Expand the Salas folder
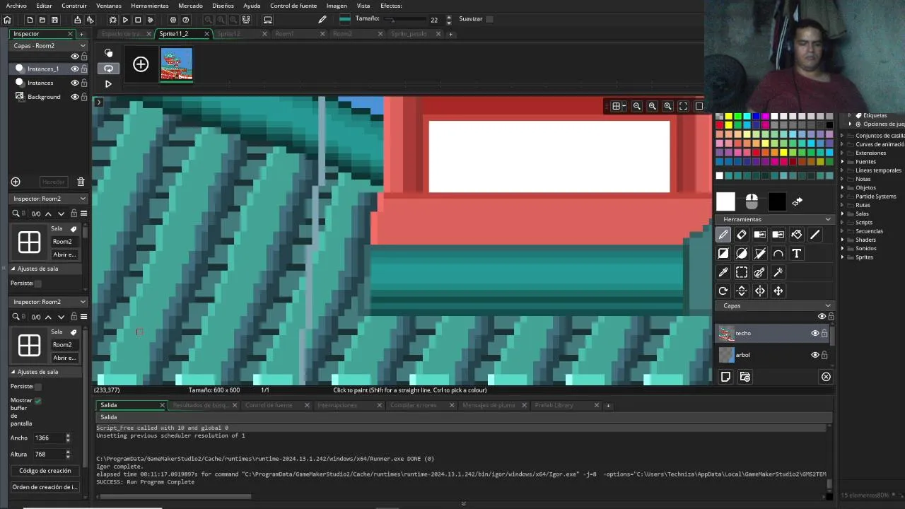Viewport: 905px width, 509px height. pos(843,213)
